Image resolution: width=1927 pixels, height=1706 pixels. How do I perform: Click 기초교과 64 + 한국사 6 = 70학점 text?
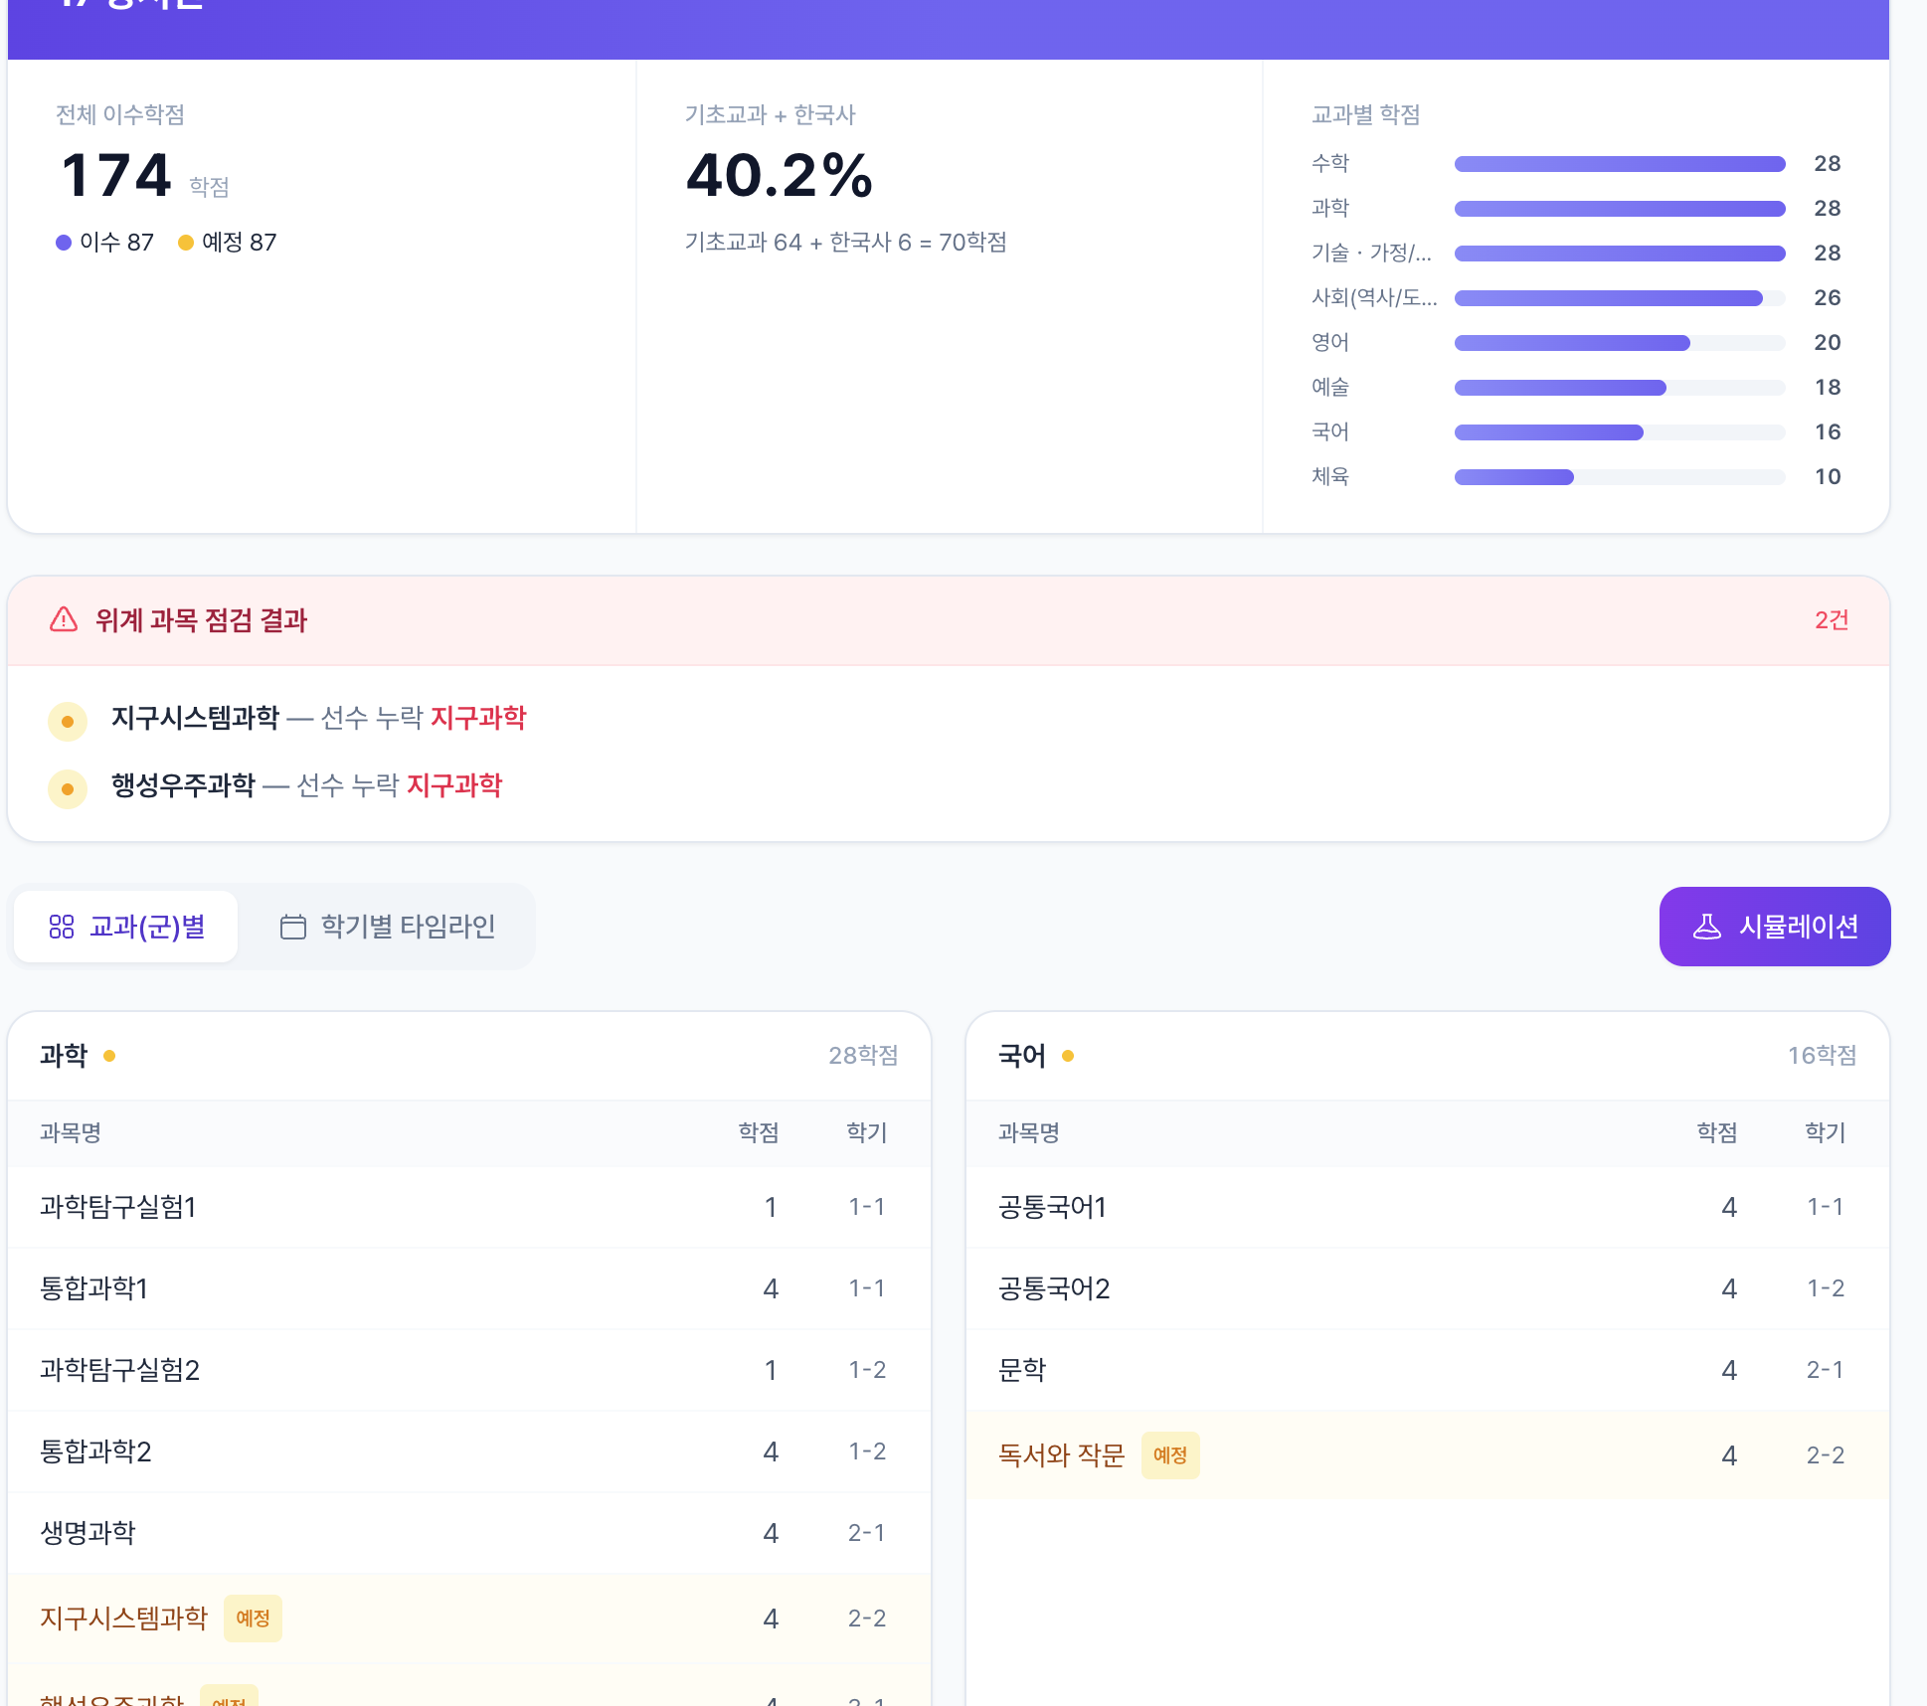[846, 243]
